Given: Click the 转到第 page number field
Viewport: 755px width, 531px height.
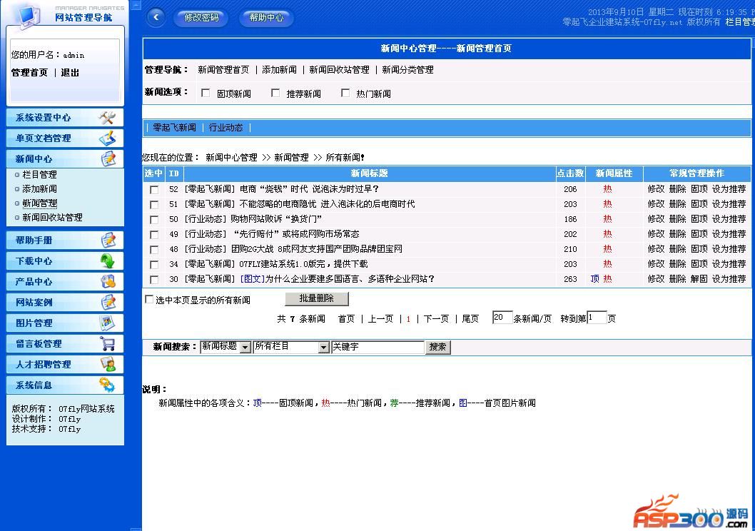Looking at the screenshot, I should [x=597, y=318].
